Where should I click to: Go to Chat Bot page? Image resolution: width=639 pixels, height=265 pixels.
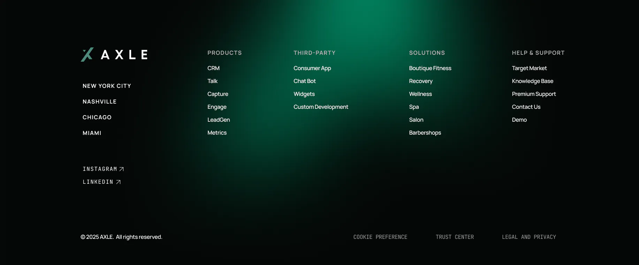pyautogui.click(x=304, y=81)
